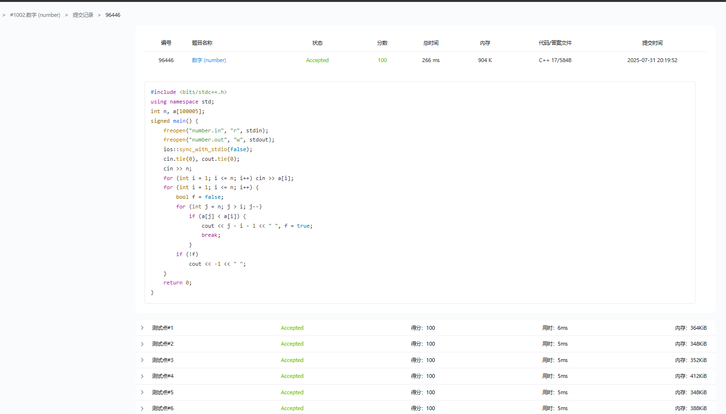Expand test point #1 with its chevron

click(x=142, y=328)
